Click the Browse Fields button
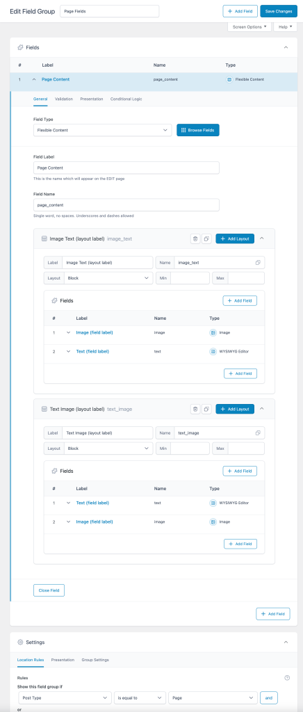 click(x=198, y=130)
